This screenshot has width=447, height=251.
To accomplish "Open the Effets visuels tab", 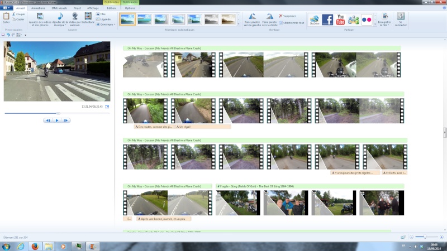I will pos(59,8).
